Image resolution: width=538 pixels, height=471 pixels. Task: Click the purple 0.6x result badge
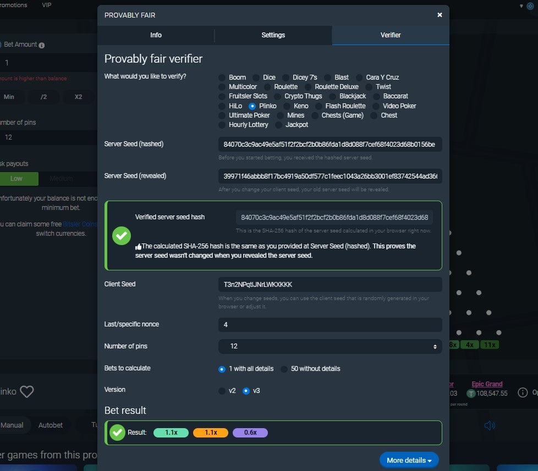click(x=250, y=433)
